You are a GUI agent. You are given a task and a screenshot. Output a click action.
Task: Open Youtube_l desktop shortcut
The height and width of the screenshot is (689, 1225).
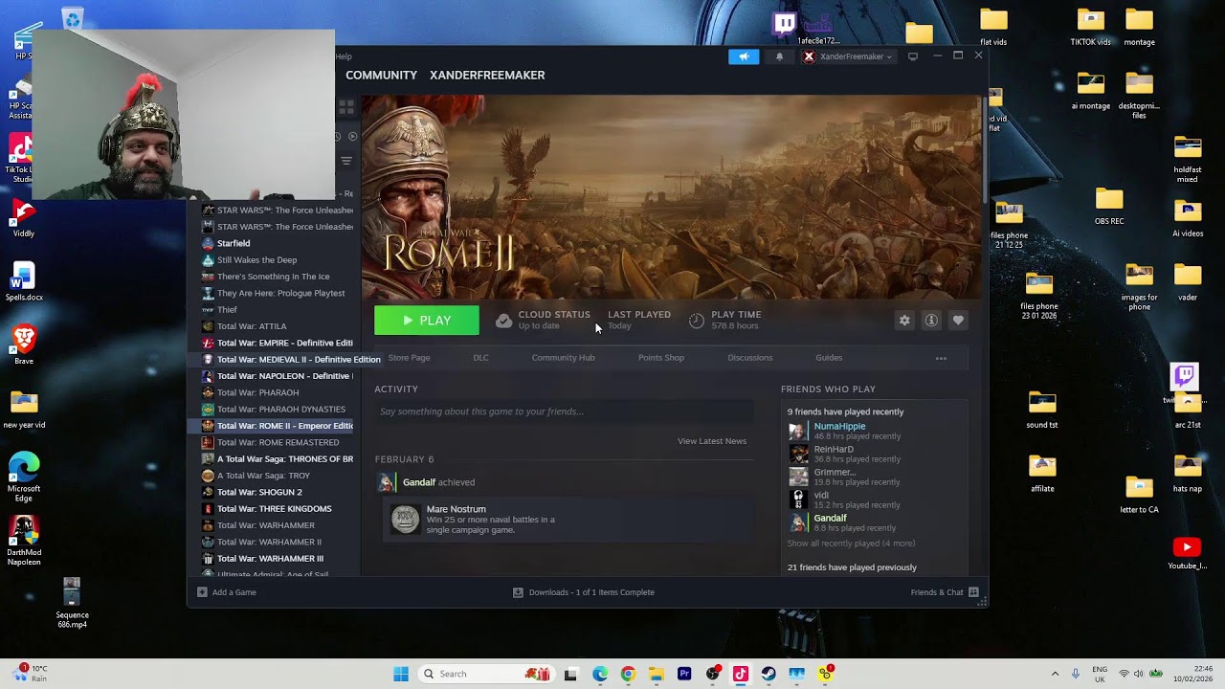tap(1187, 553)
